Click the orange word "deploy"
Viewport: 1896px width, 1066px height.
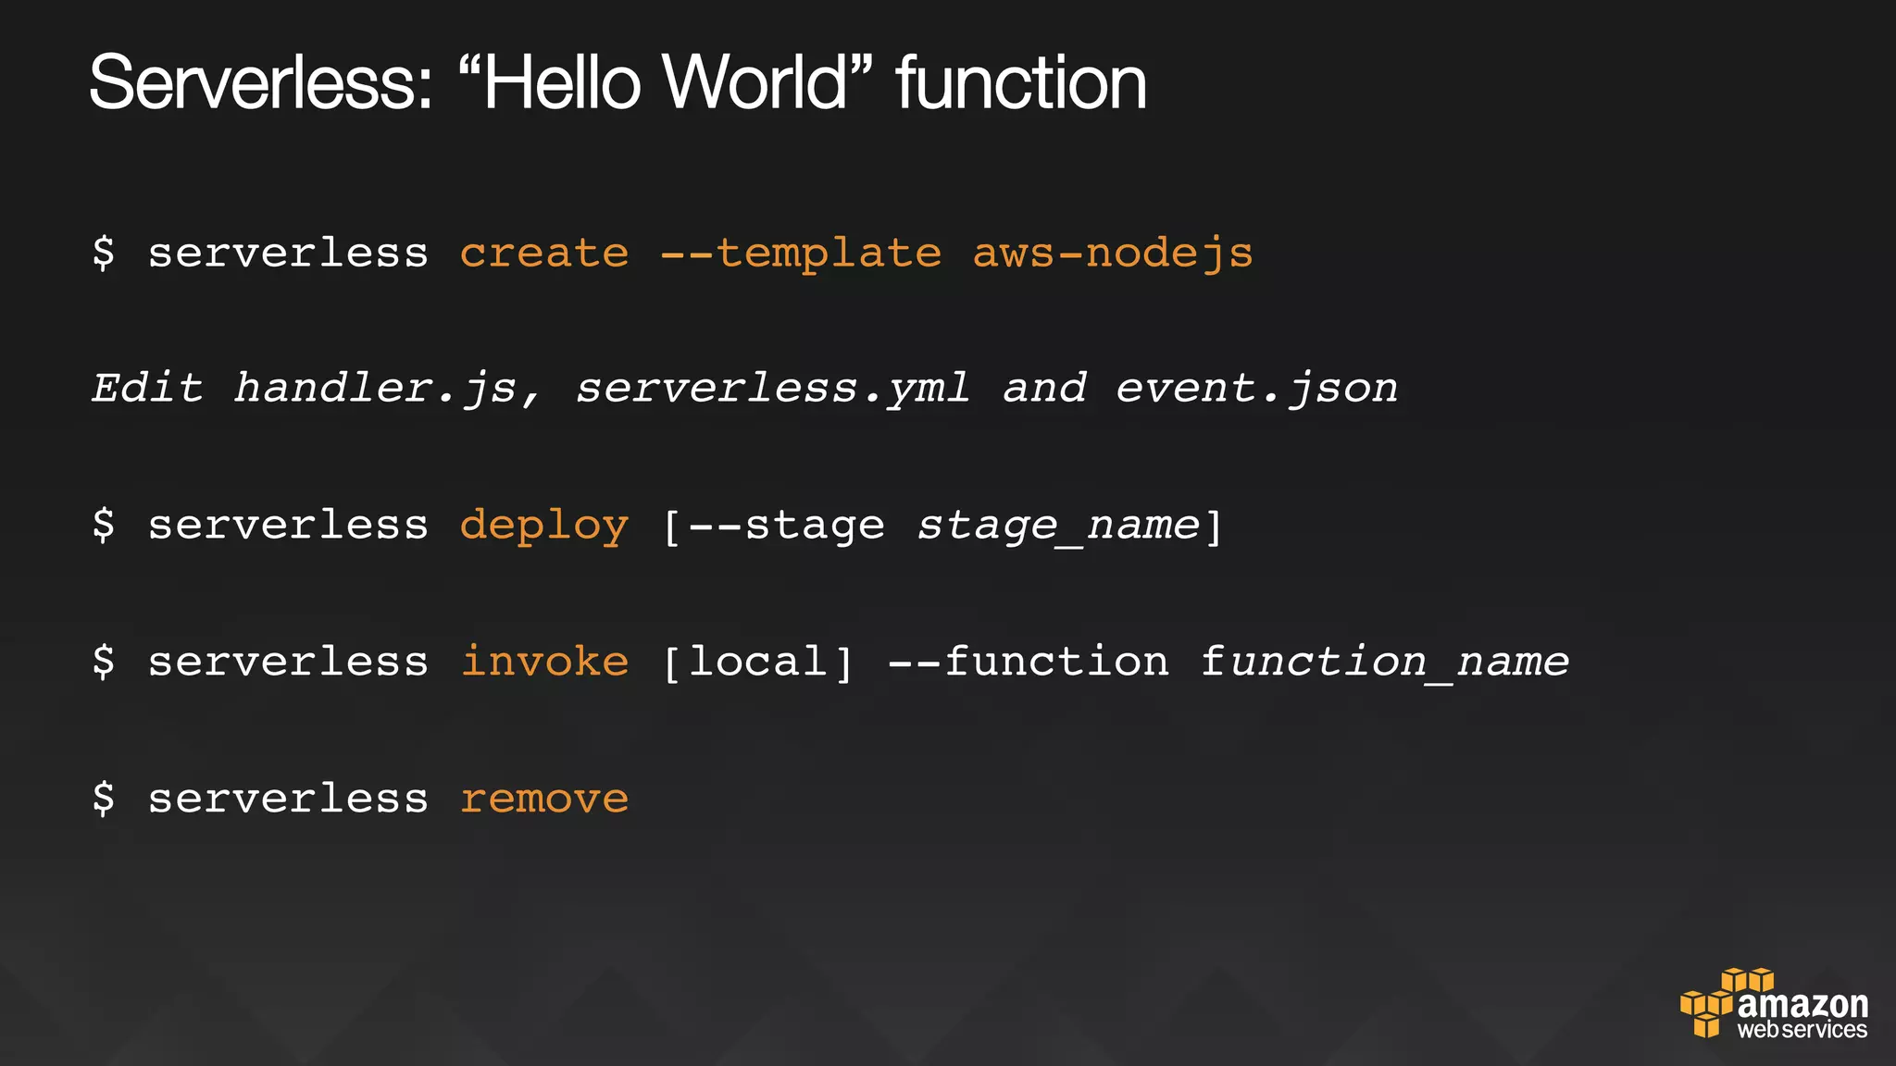(x=544, y=526)
